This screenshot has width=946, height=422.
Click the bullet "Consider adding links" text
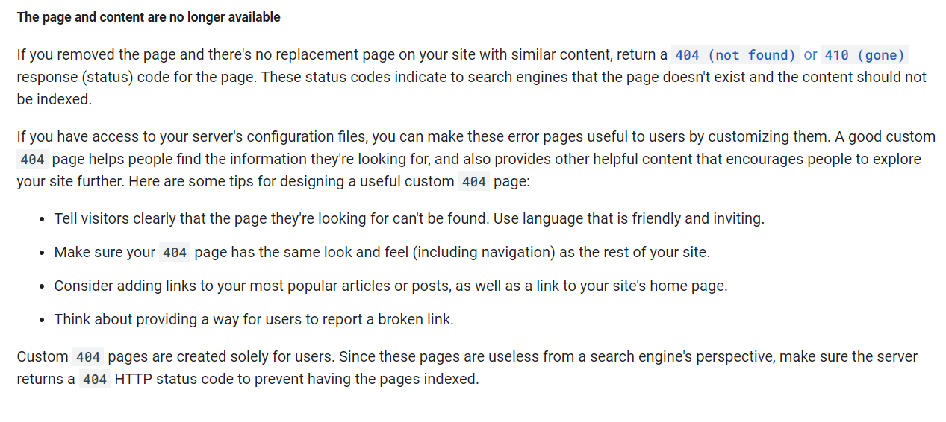click(x=390, y=286)
